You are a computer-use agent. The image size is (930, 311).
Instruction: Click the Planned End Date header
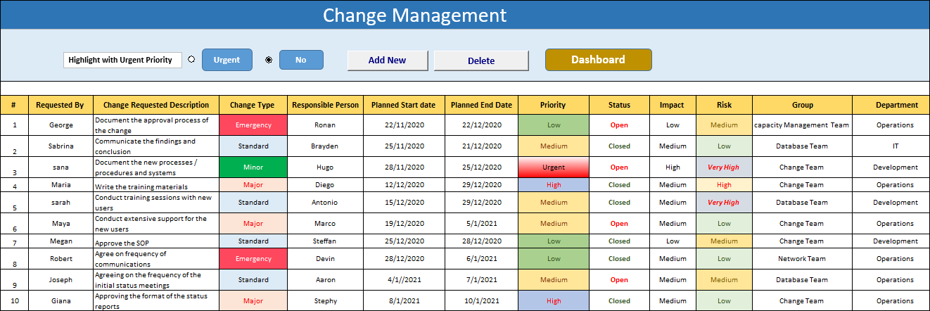point(481,105)
